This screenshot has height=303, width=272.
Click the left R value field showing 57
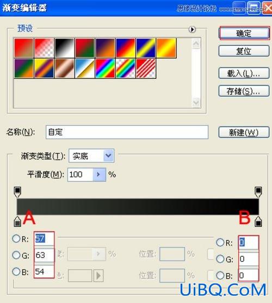click(x=44, y=239)
